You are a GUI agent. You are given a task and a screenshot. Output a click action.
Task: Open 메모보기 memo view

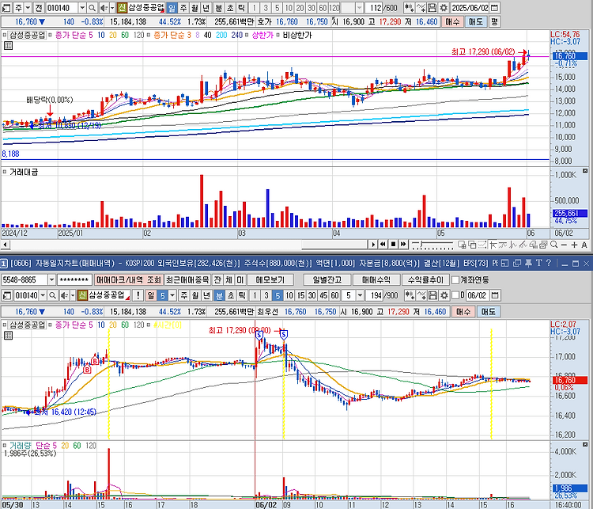point(270,280)
